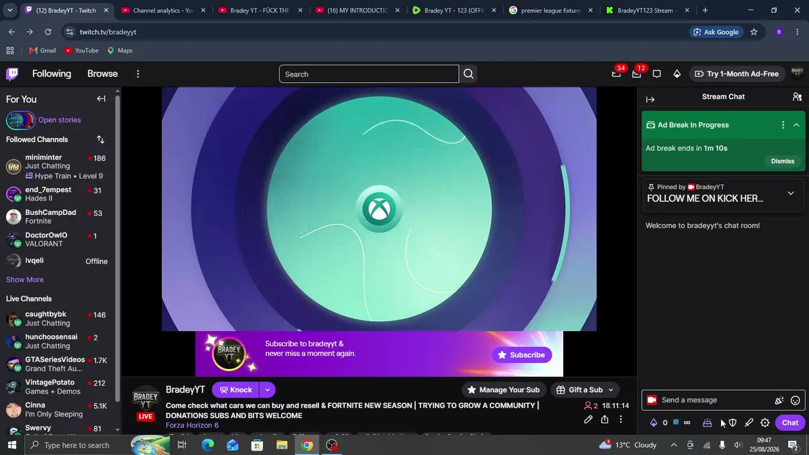Open Microsoft Edge from the taskbar
The image size is (809, 455).
(x=207, y=446)
